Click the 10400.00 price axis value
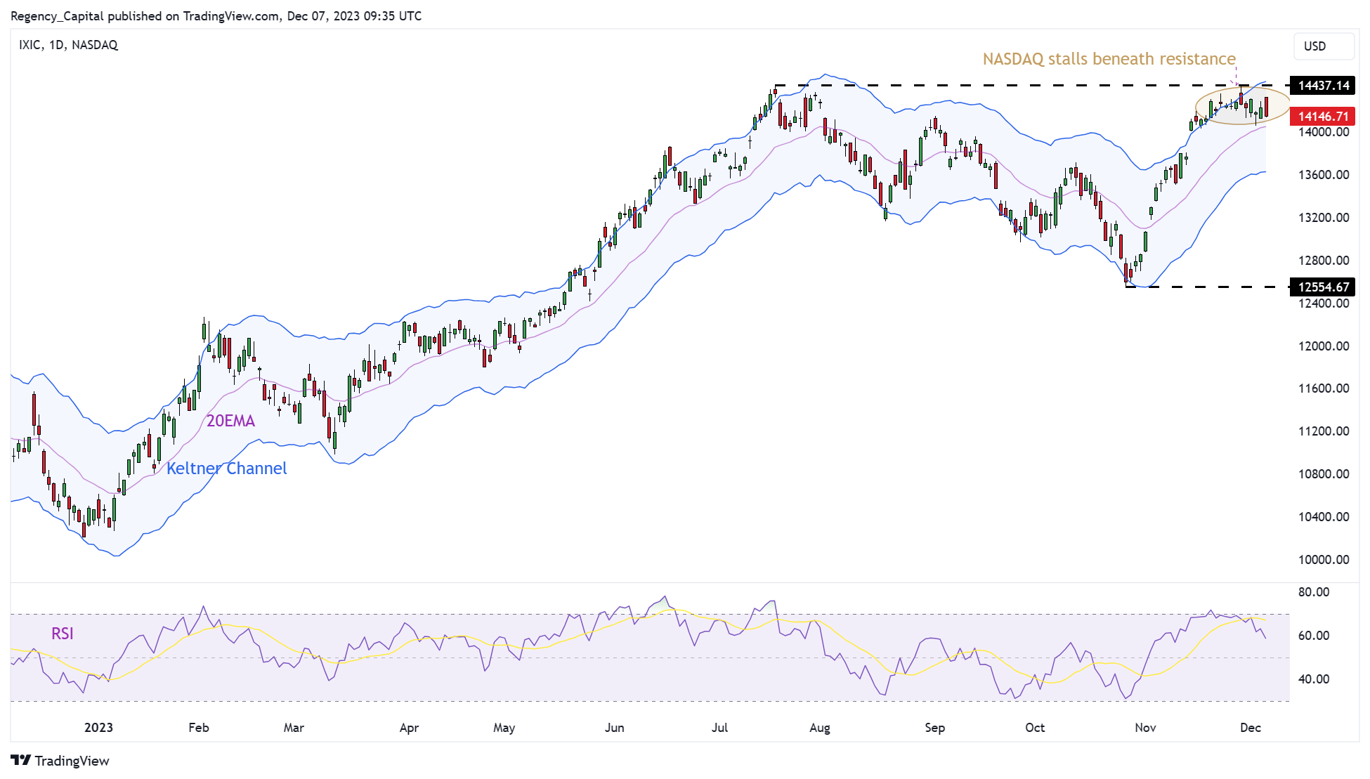 pyautogui.click(x=1324, y=517)
